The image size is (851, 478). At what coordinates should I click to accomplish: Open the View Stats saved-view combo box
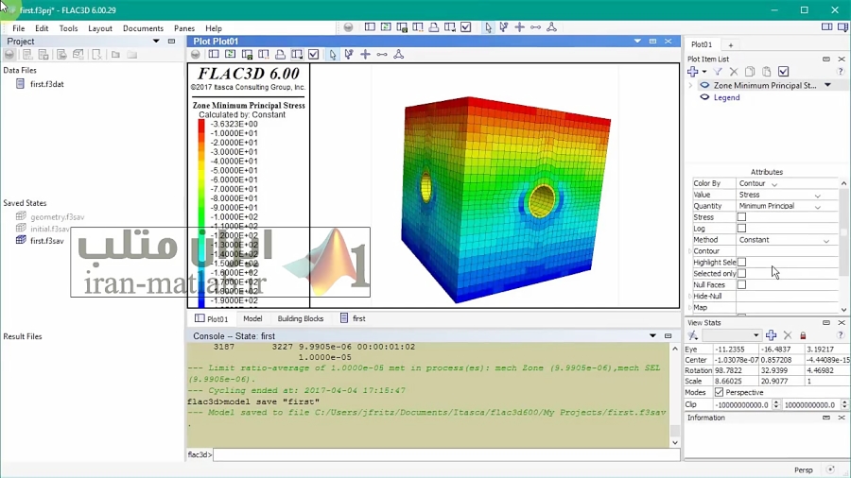[731, 335]
